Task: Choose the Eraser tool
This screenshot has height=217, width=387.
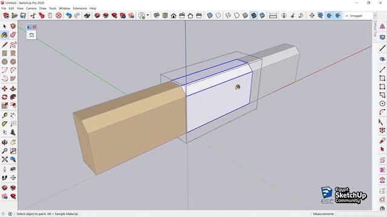Action: [x=13, y=35]
